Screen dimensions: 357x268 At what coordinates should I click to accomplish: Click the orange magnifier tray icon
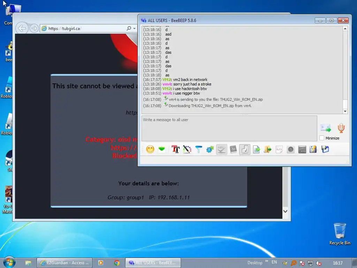tap(294, 263)
